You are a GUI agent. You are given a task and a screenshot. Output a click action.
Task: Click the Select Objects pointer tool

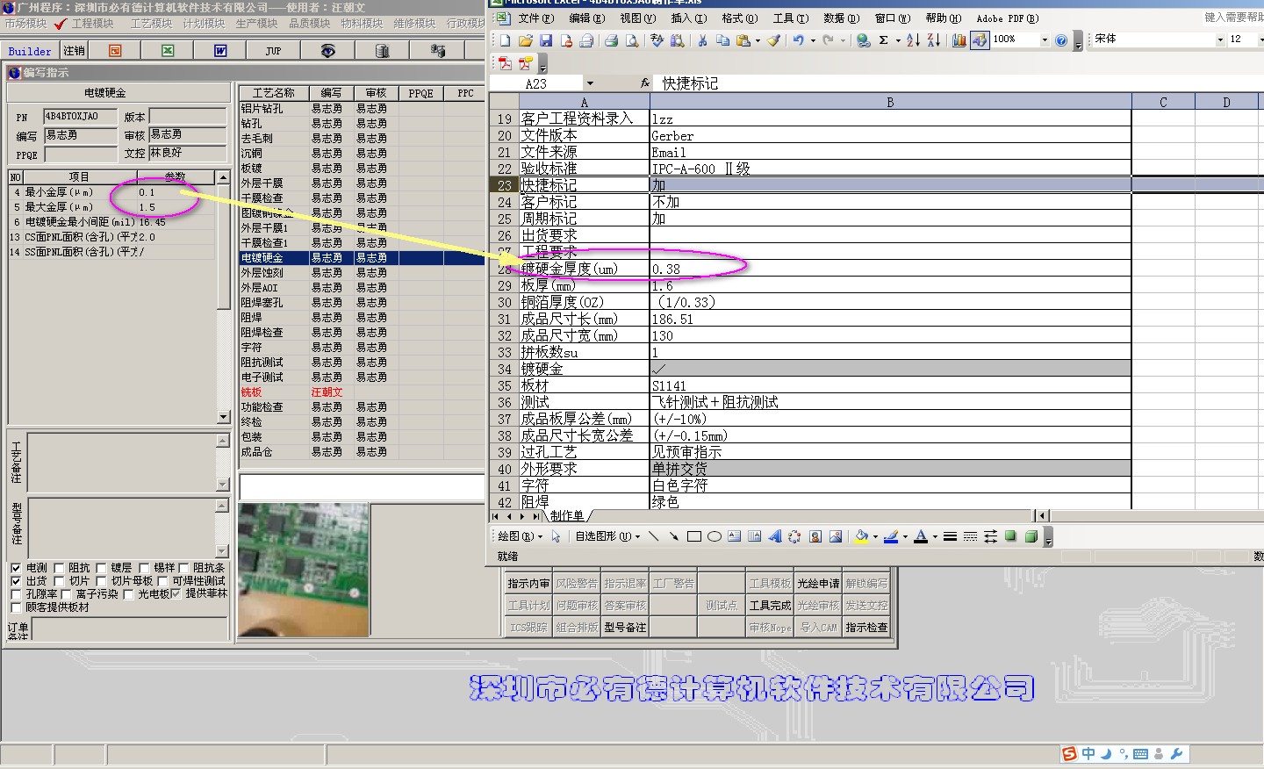click(556, 536)
